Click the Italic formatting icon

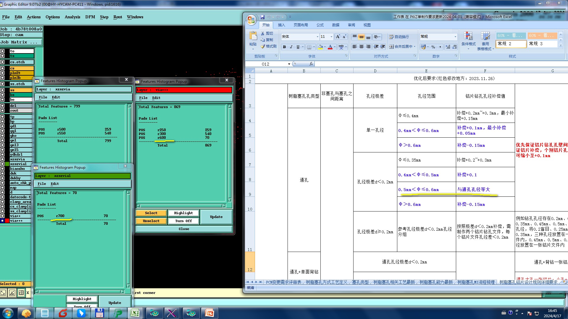pos(291,47)
